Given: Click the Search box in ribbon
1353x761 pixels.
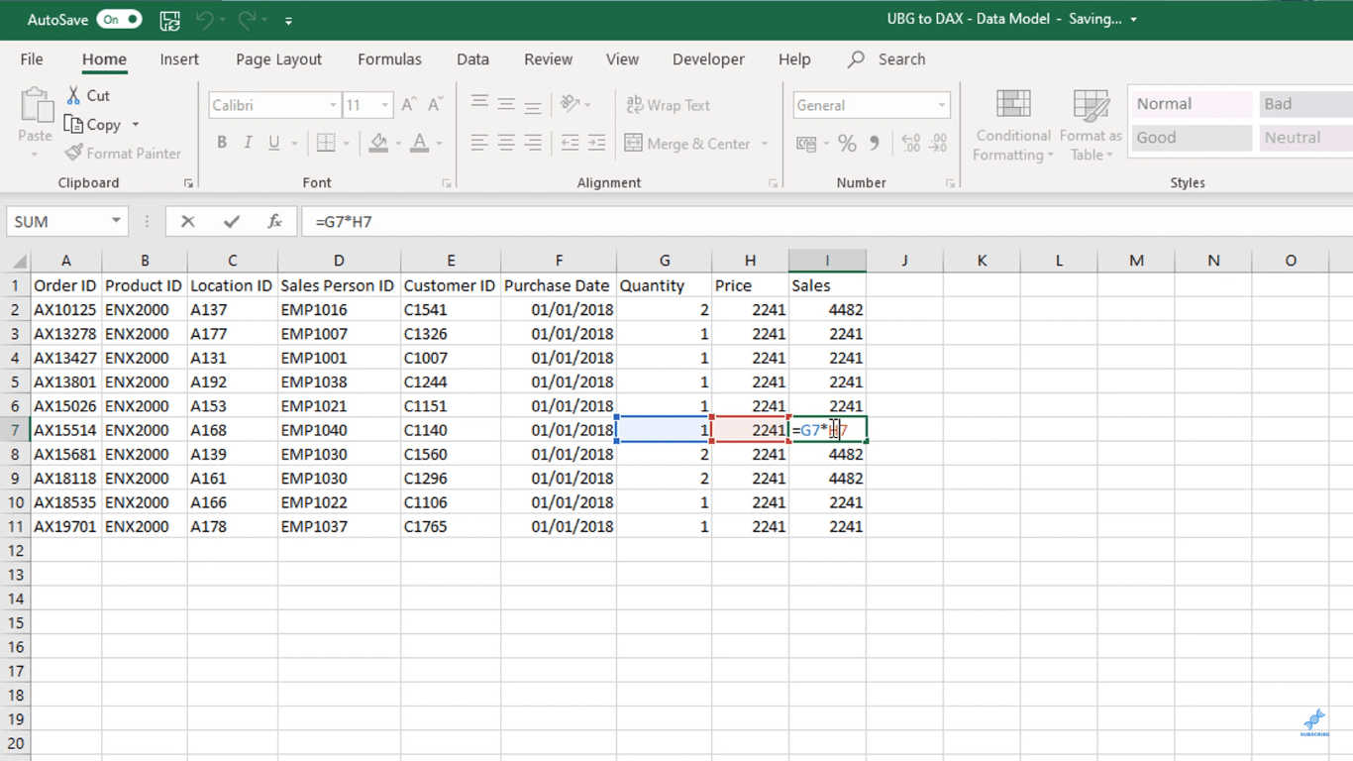Looking at the screenshot, I should [x=886, y=59].
